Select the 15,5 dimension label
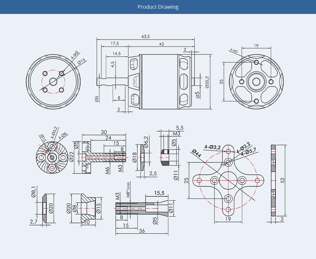This screenshot has width=316, height=259. [159, 193]
